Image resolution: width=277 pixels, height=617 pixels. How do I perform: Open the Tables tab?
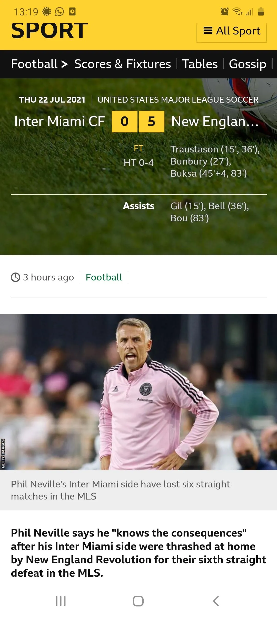click(x=200, y=64)
